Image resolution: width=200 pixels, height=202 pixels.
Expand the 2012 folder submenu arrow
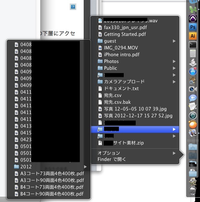(85, 167)
